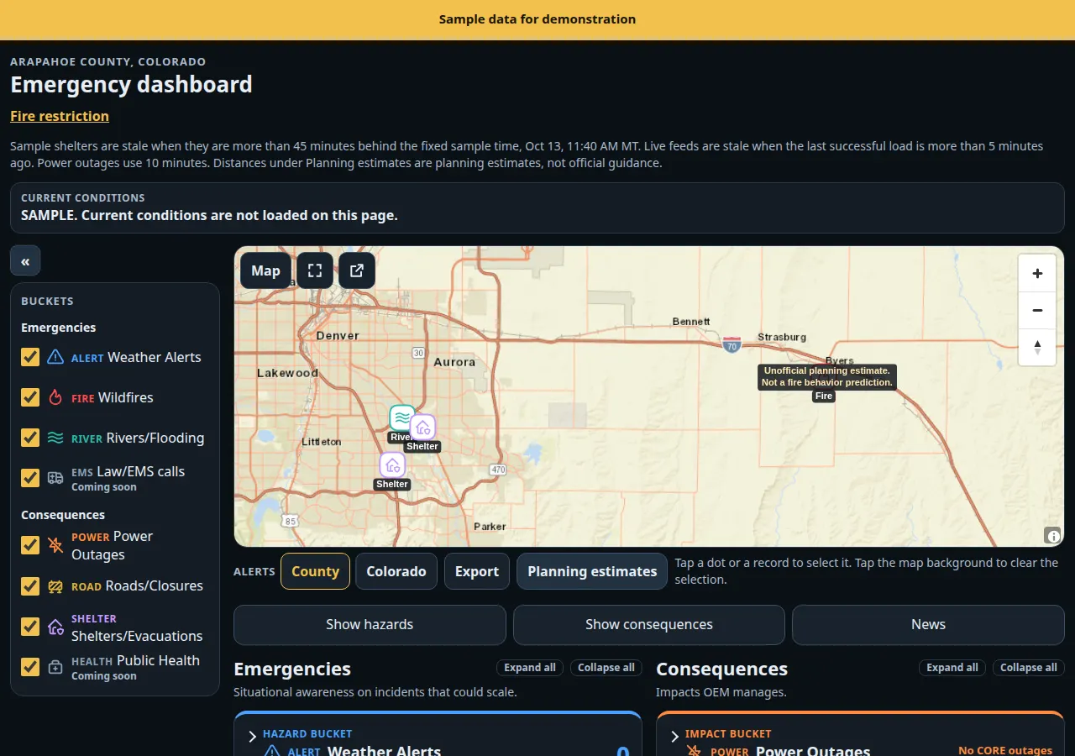This screenshot has height=756, width=1075.
Task: Select the River marker on the map
Action: (402, 418)
